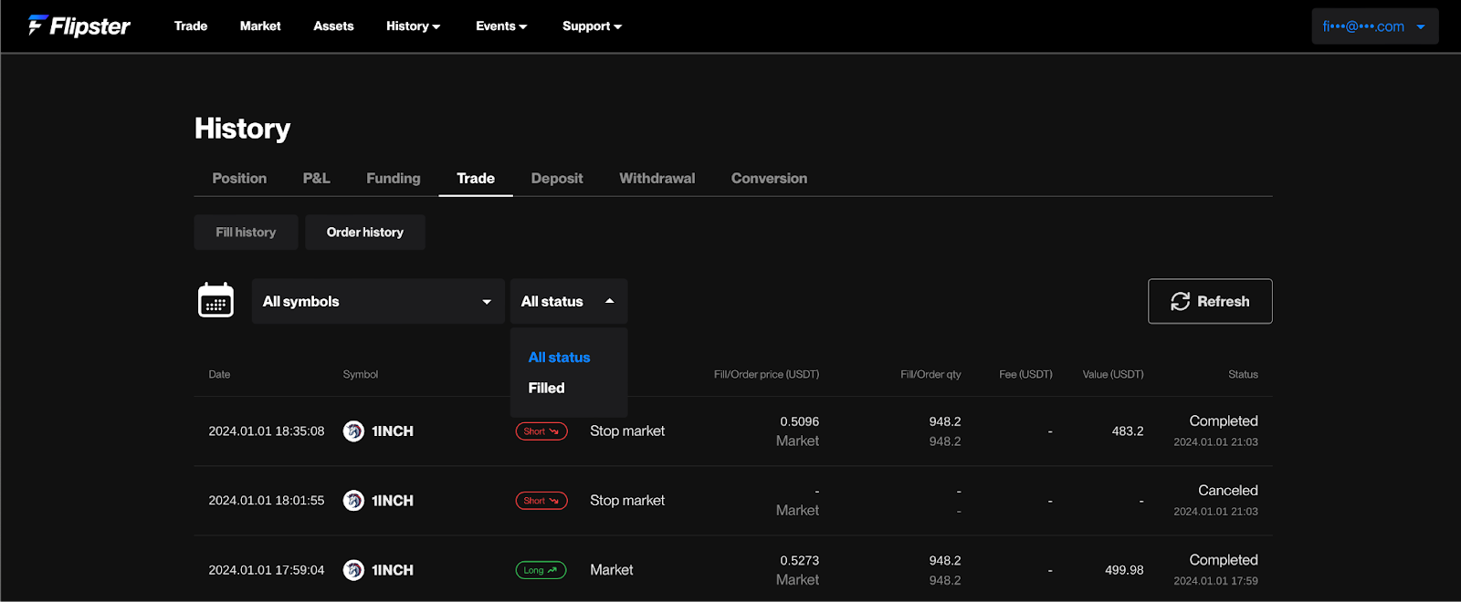
Task: Click 1INCH coin icon in 18:35:08 row
Action: click(353, 431)
